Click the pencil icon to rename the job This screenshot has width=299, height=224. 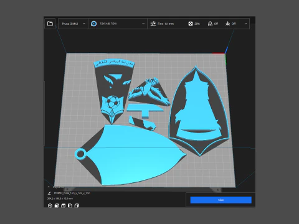pyautogui.click(x=49, y=193)
